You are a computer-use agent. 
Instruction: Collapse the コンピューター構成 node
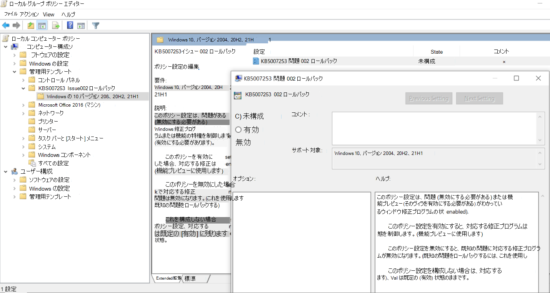pyautogui.click(x=6, y=46)
